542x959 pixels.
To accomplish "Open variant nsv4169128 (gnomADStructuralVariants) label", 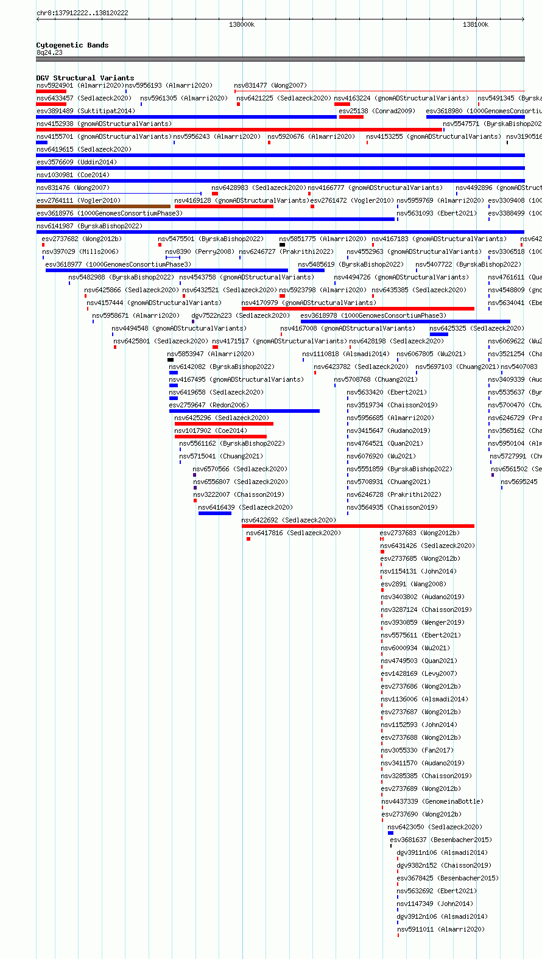I will [241, 200].
